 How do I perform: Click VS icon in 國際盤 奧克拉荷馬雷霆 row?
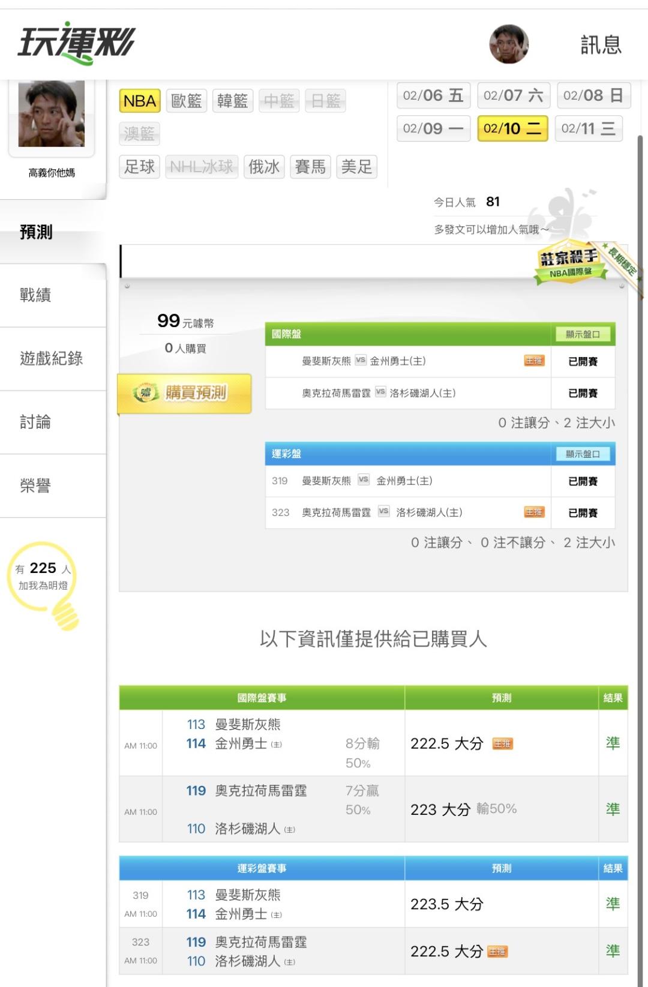pyautogui.click(x=380, y=392)
